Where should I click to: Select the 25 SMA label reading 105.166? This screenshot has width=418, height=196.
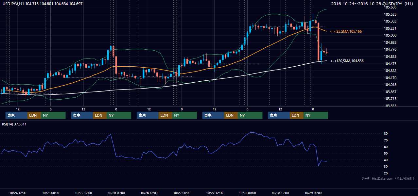[x=346, y=31]
